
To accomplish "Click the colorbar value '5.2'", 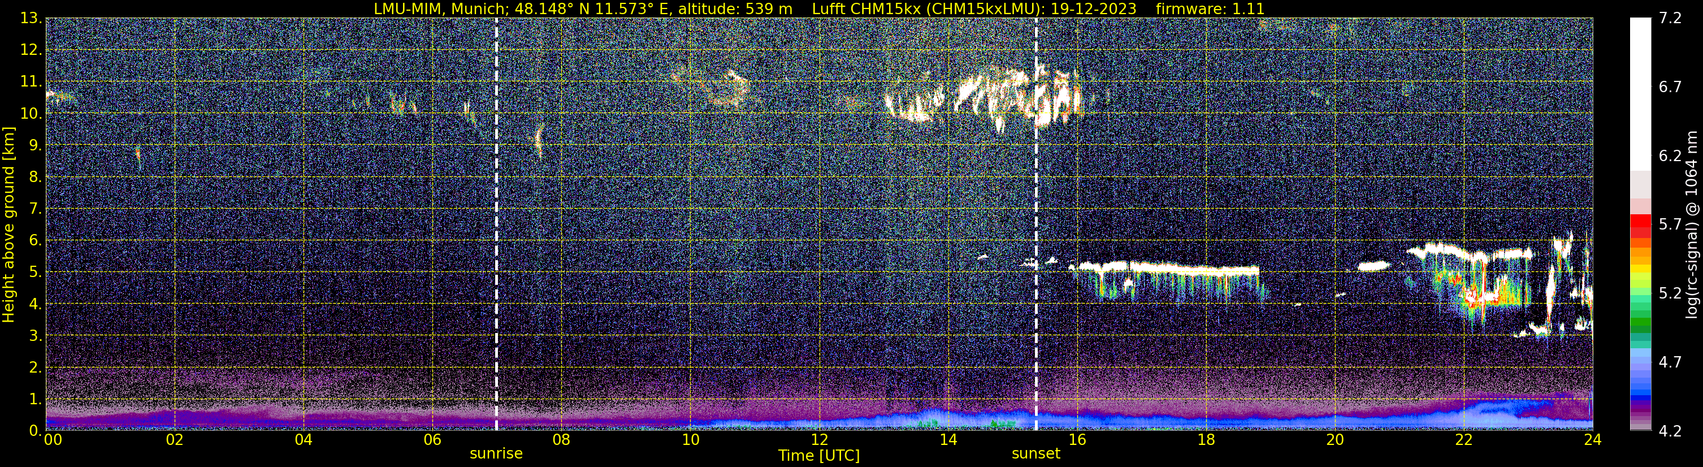I will point(1670,293).
